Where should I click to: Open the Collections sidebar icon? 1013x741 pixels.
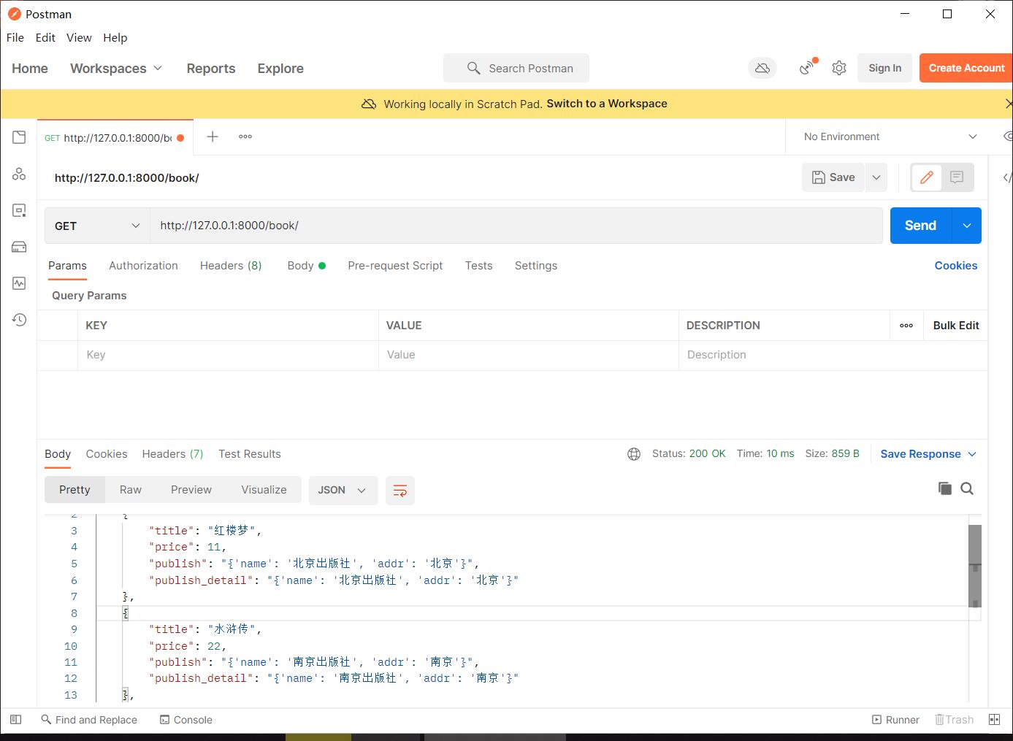pos(19,137)
